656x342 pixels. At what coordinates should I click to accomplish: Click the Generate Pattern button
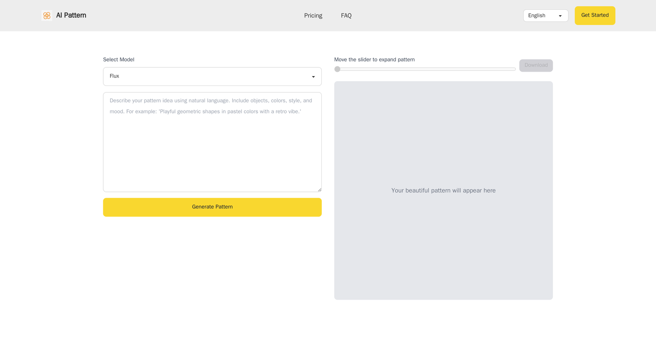coord(212,207)
